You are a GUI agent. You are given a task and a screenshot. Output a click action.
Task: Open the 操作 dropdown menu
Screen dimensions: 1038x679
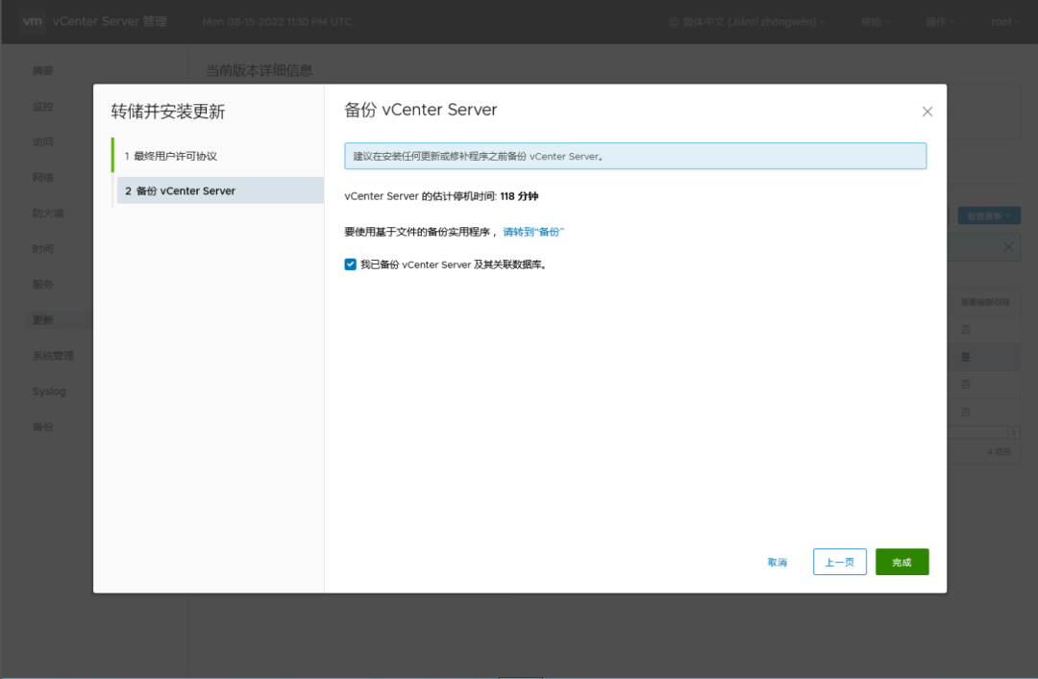click(940, 22)
